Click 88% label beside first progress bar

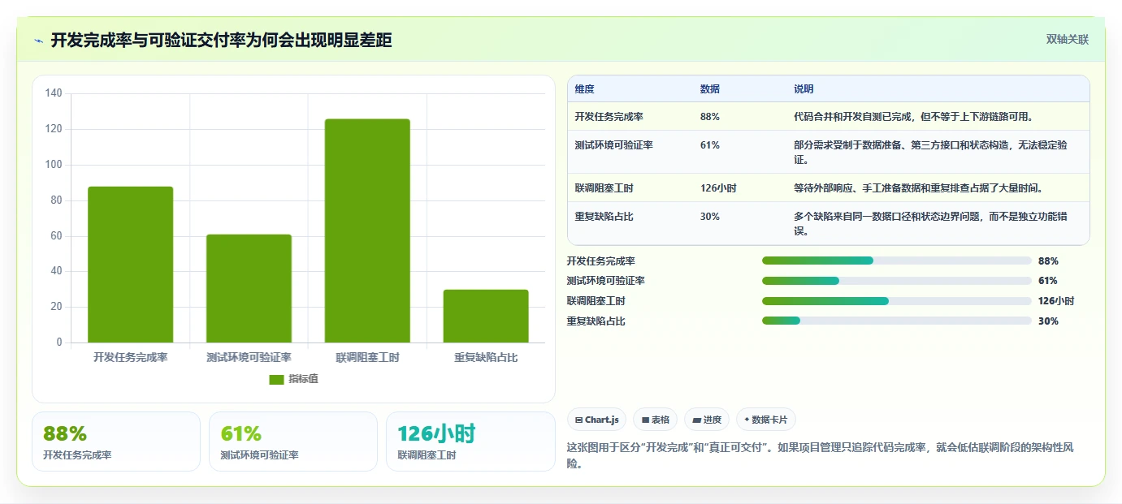click(1048, 261)
